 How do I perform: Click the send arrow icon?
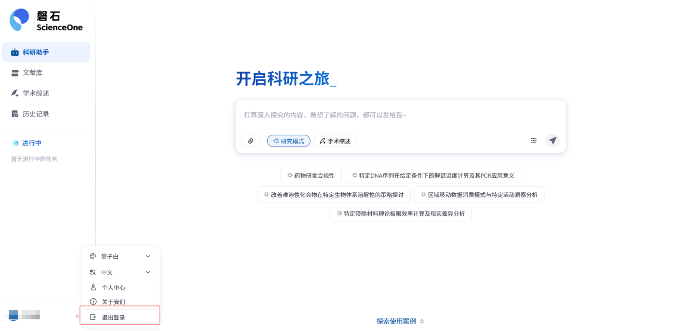click(552, 140)
